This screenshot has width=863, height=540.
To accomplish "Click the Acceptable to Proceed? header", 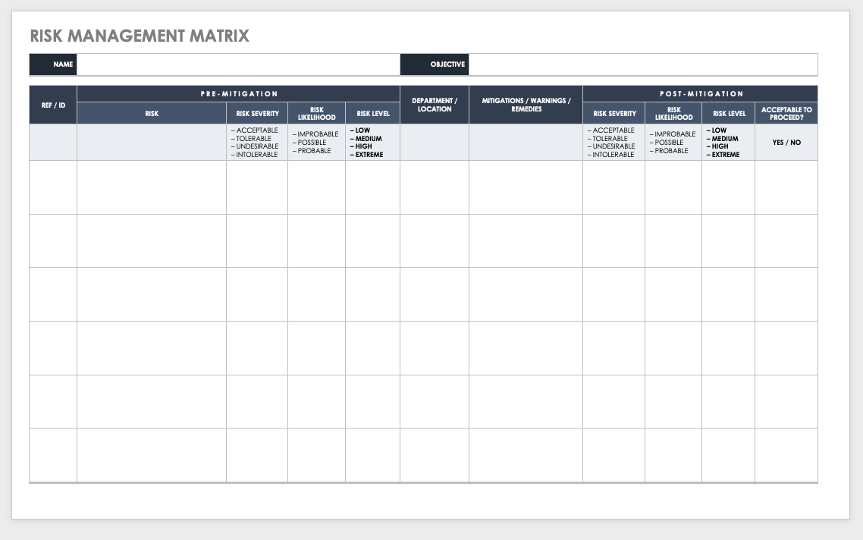I will pyautogui.click(x=786, y=114).
